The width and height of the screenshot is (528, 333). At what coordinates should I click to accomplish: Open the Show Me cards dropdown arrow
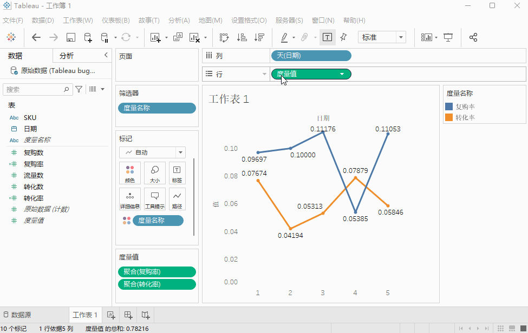tap(436, 37)
